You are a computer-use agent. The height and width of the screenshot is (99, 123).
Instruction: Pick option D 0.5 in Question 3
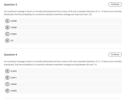tap(63, 41)
